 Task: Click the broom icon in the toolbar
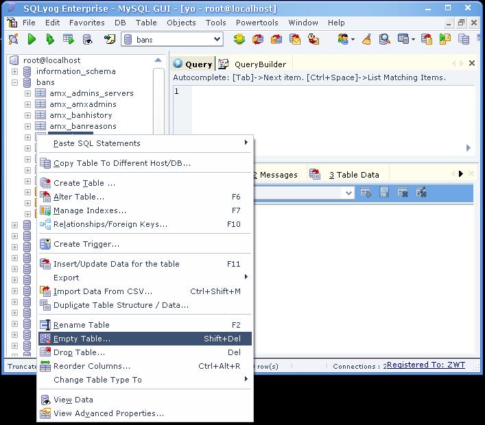[x=367, y=39]
